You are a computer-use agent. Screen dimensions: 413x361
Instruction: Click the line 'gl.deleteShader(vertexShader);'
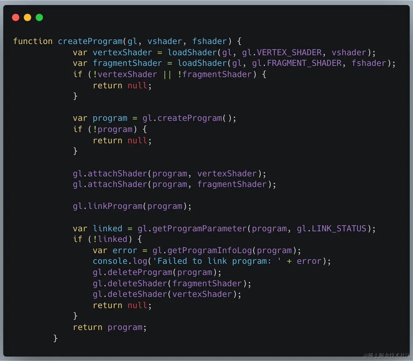tap(167, 294)
